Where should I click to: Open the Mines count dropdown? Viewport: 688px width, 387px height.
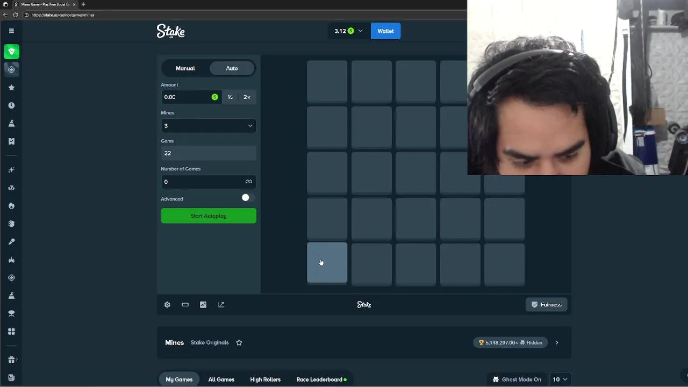coord(209,126)
